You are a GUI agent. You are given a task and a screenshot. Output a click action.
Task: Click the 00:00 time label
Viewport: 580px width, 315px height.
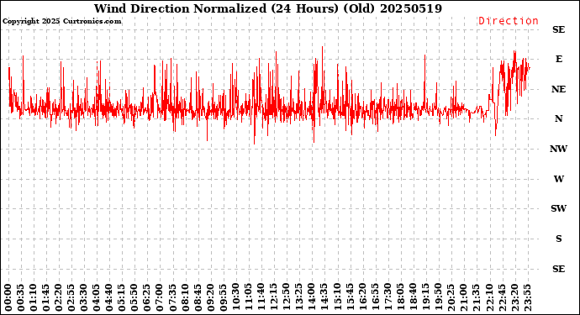tap(8, 298)
